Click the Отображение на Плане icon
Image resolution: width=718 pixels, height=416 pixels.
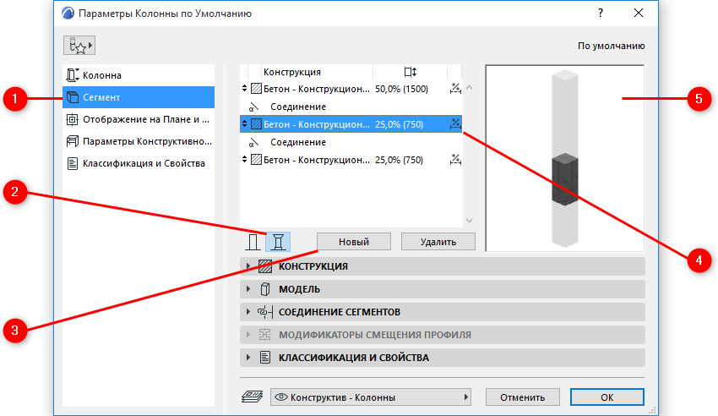pos(73,119)
